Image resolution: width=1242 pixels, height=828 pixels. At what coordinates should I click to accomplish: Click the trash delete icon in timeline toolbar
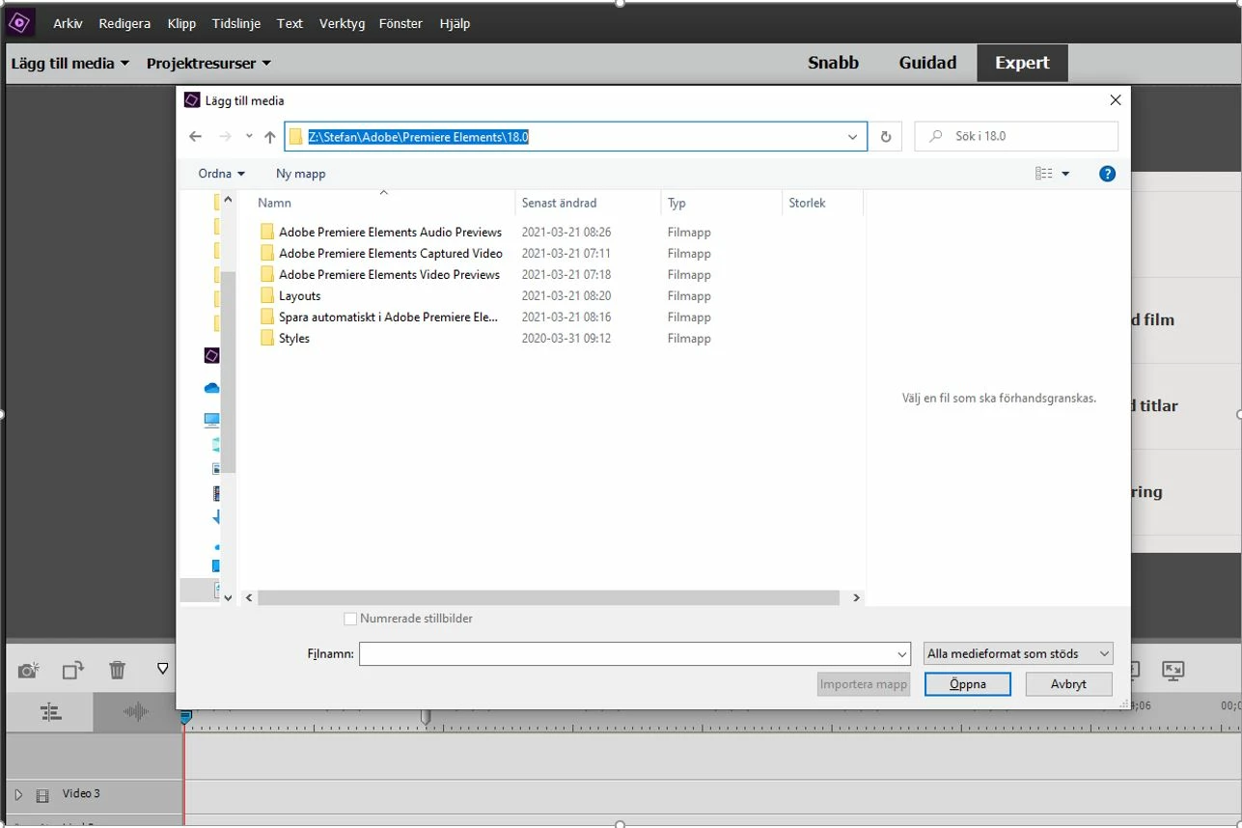tap(117, 670)
